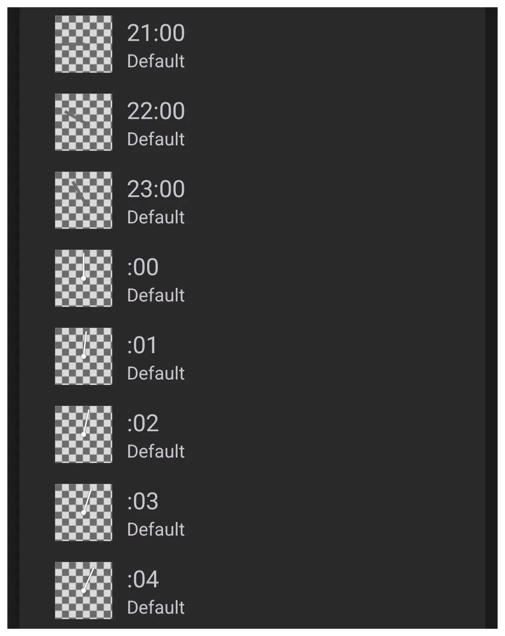Open the :00 minute hand thumbnail
The width and height of the screenshot is (505, 636).
(x=84, y=278)
